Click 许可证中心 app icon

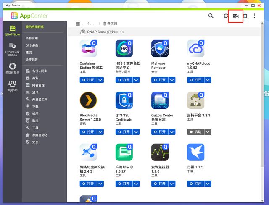click(x=124, y=152)
